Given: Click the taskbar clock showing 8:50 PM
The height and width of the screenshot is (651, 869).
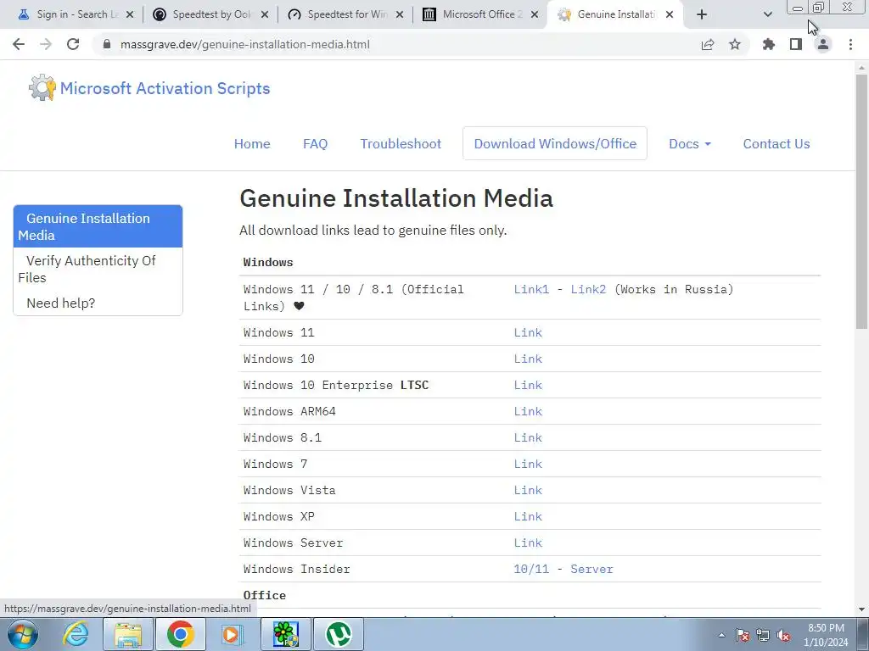Looking at the screenshot, I should coord(826,635).
